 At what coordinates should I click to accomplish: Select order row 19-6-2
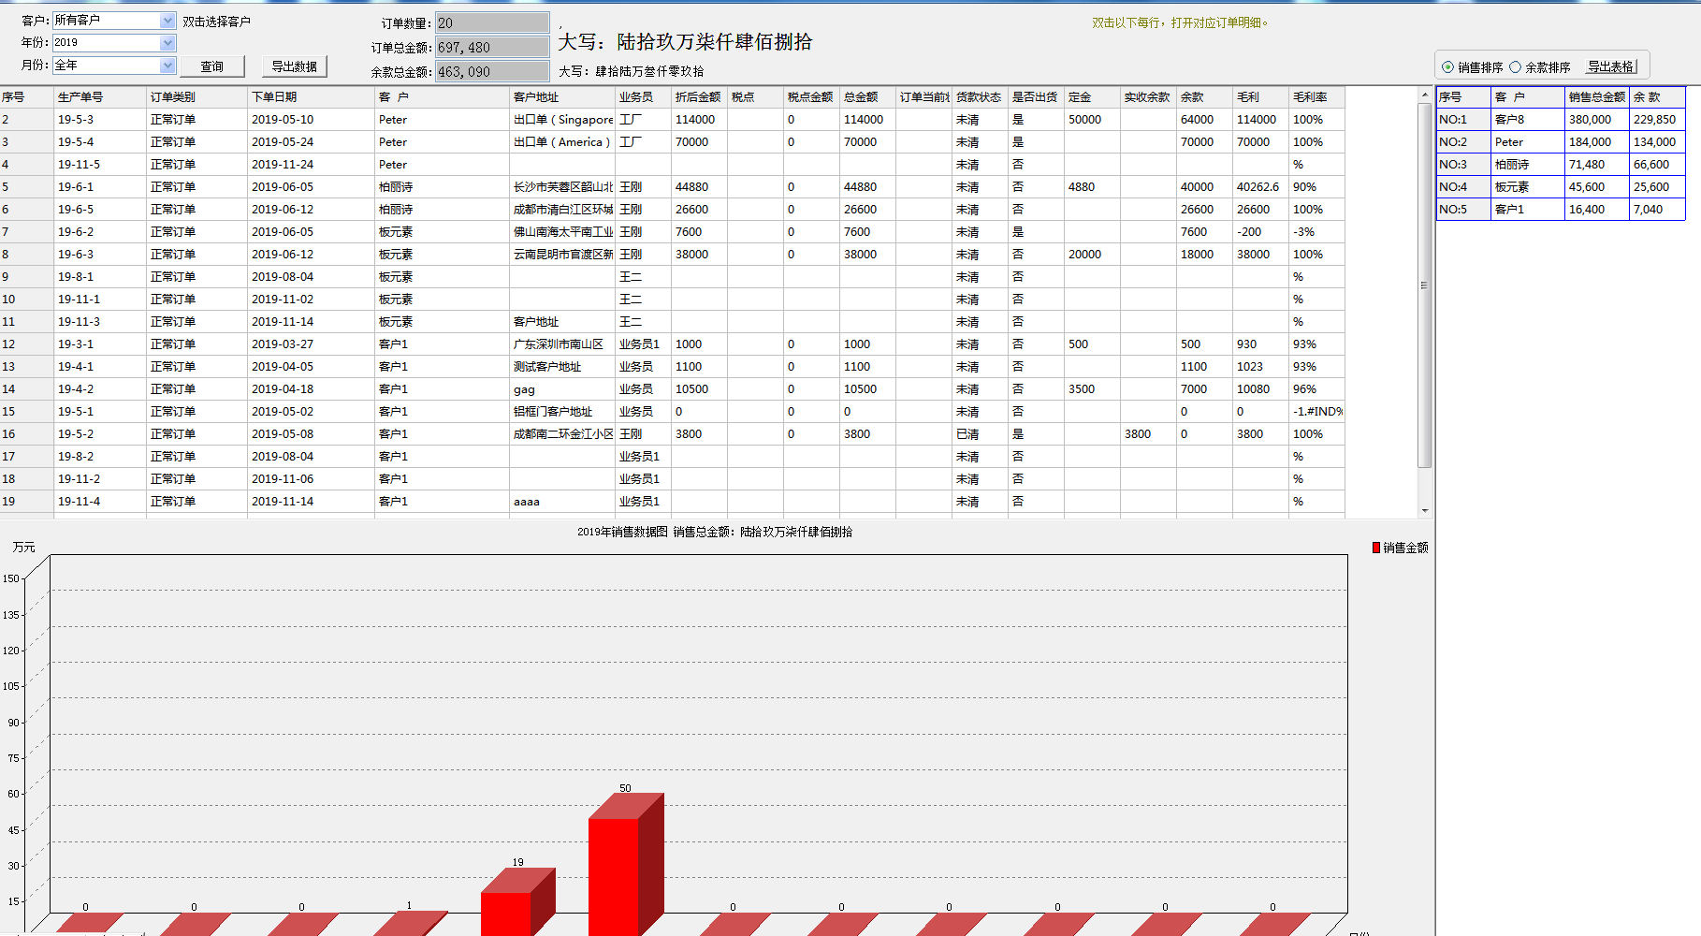point(673,231)
